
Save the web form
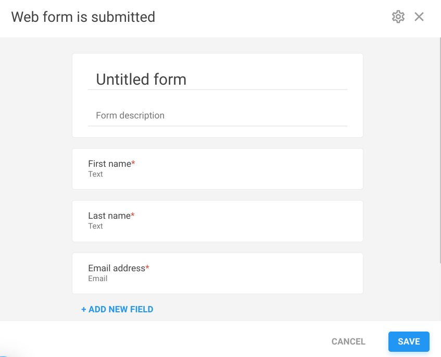click(409, 341)
